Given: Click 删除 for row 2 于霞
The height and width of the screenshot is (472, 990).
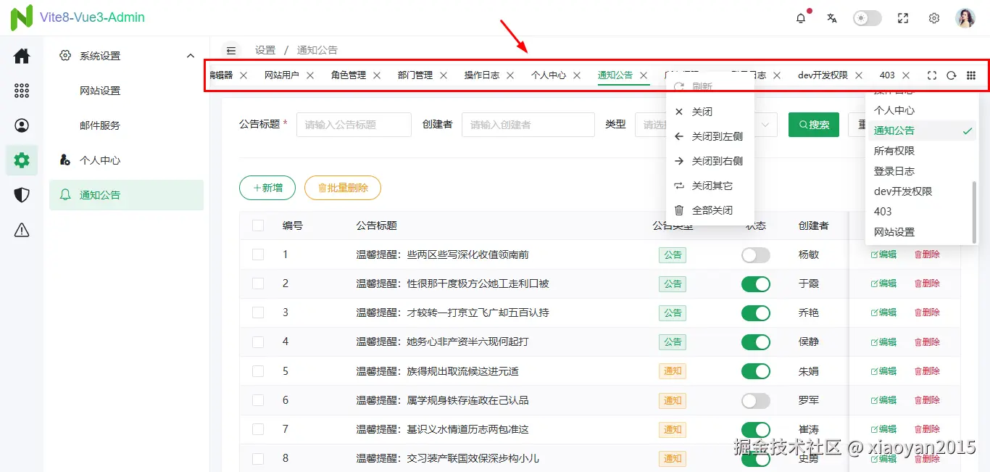Looking at the screenshot, I should (927, 283).
